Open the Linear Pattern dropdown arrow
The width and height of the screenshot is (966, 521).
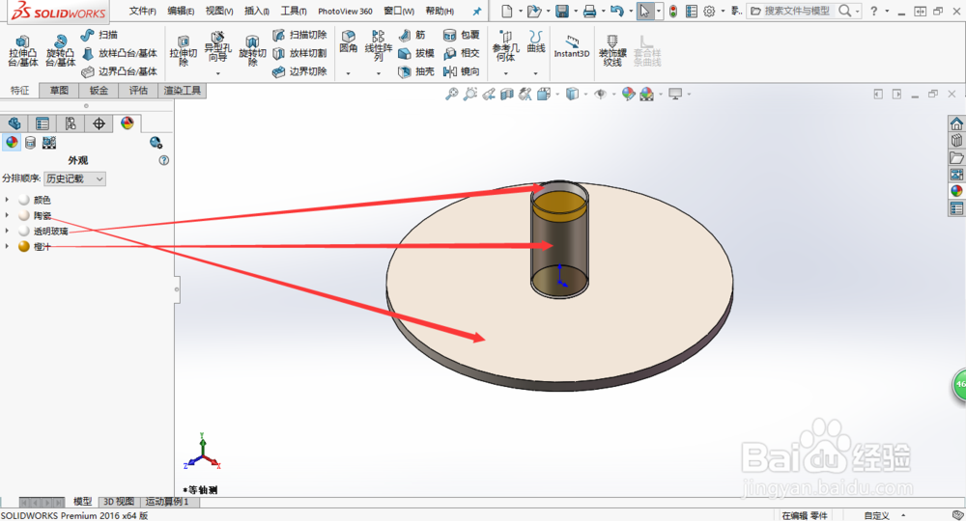[379, 73]
